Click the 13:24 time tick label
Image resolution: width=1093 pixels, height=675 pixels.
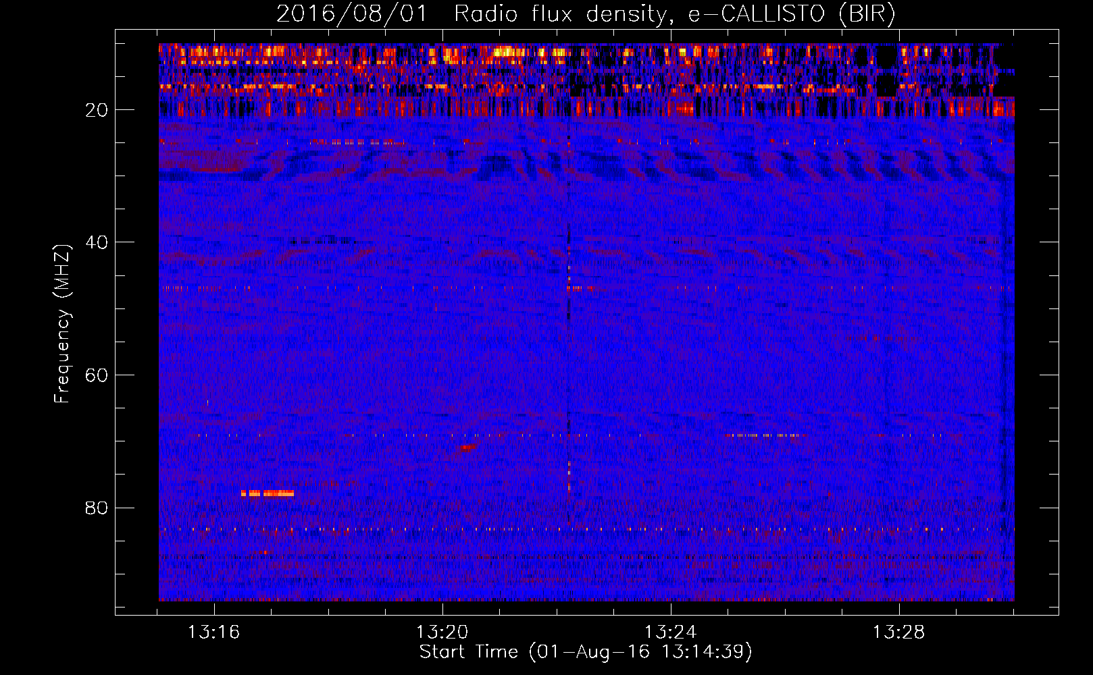(x=670, y=632)
